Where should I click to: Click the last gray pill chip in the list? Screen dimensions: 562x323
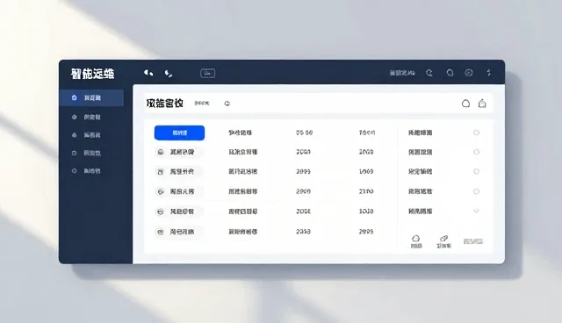point(179,232)
